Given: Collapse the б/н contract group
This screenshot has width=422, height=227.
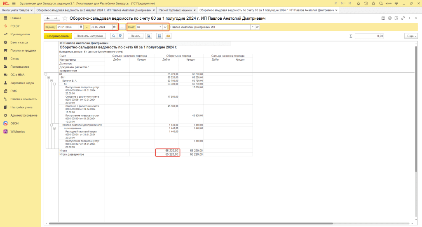Looking at the screenshot, I should (54, 84).
